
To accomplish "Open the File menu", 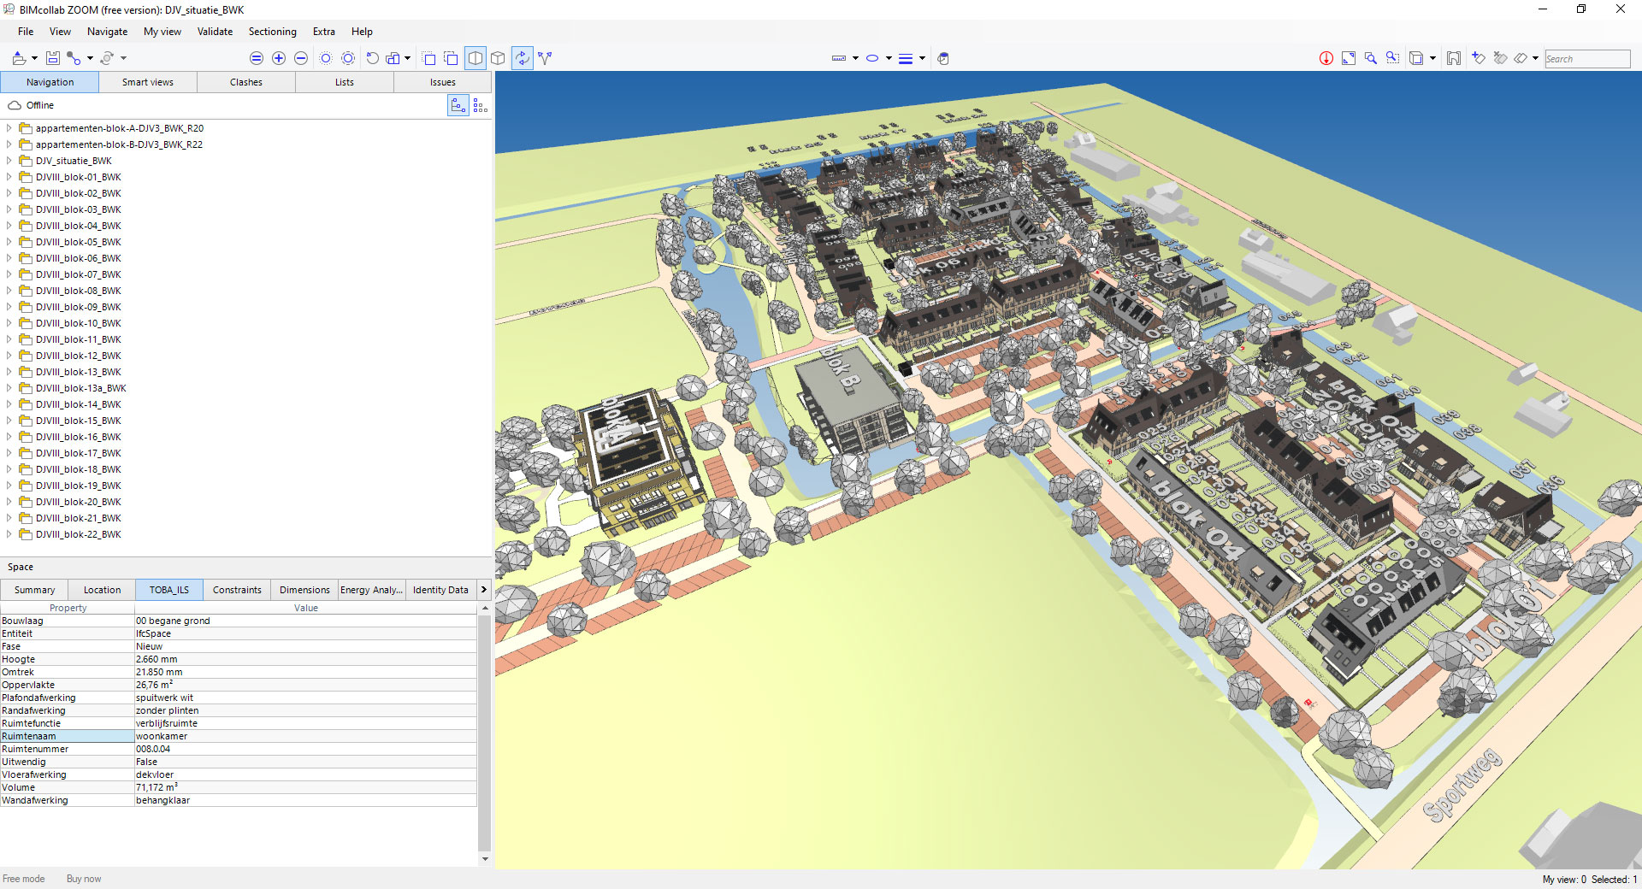I will click(x=26, y=32).
